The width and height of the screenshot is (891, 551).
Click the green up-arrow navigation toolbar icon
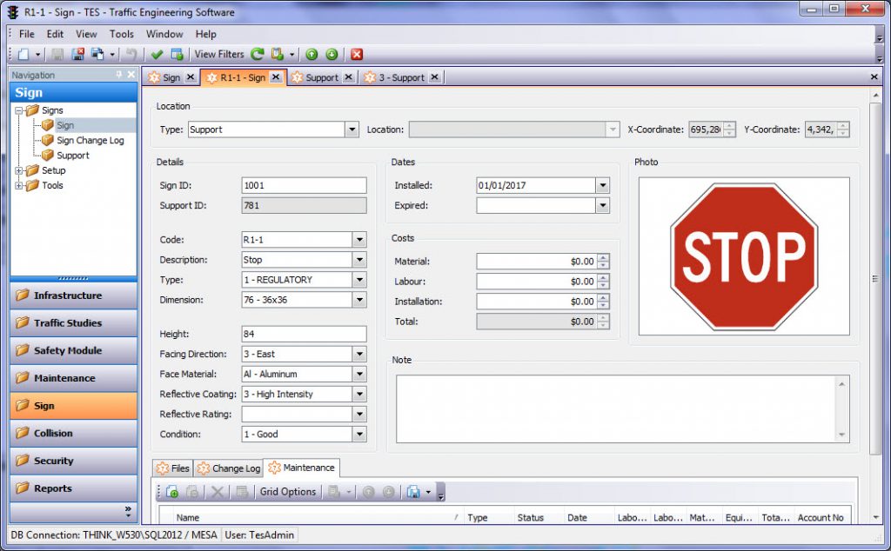(312, 54)
